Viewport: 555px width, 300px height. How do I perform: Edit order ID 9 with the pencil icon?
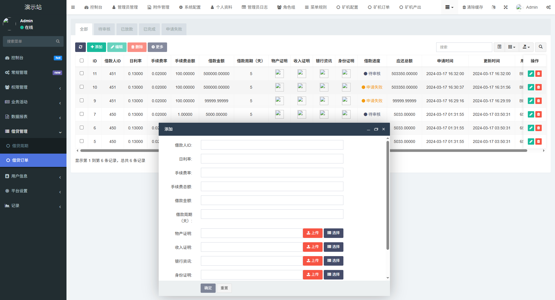pyautogui.click(x=531, y=101)
